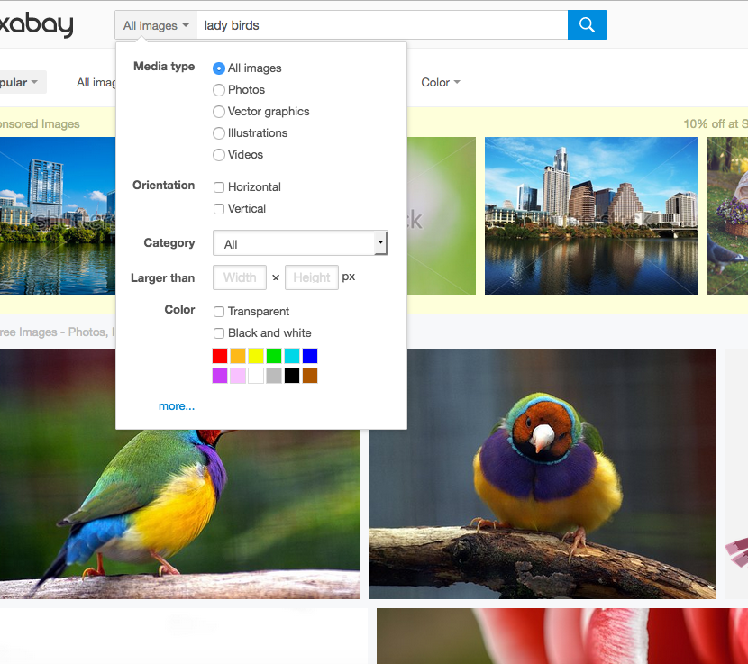Select Illustrations media type
Image resolution: width=748 pixels, height=664 pixels.
(x=218, y=133)
